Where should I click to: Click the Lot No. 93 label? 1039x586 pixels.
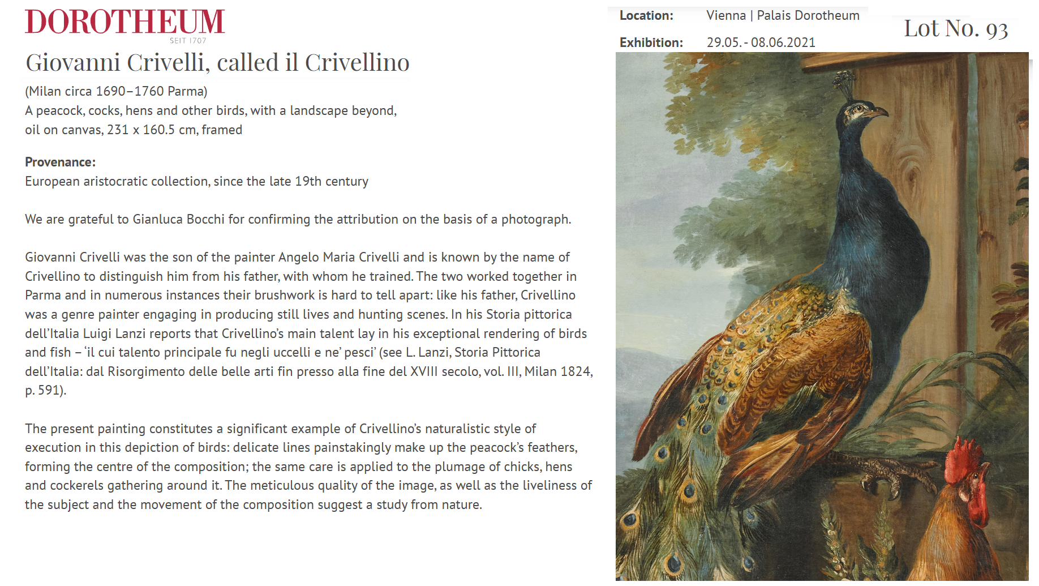[956, 28]
